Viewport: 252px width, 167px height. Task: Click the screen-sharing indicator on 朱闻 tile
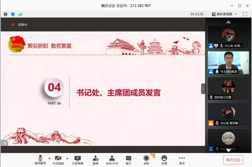pos(216,46)
